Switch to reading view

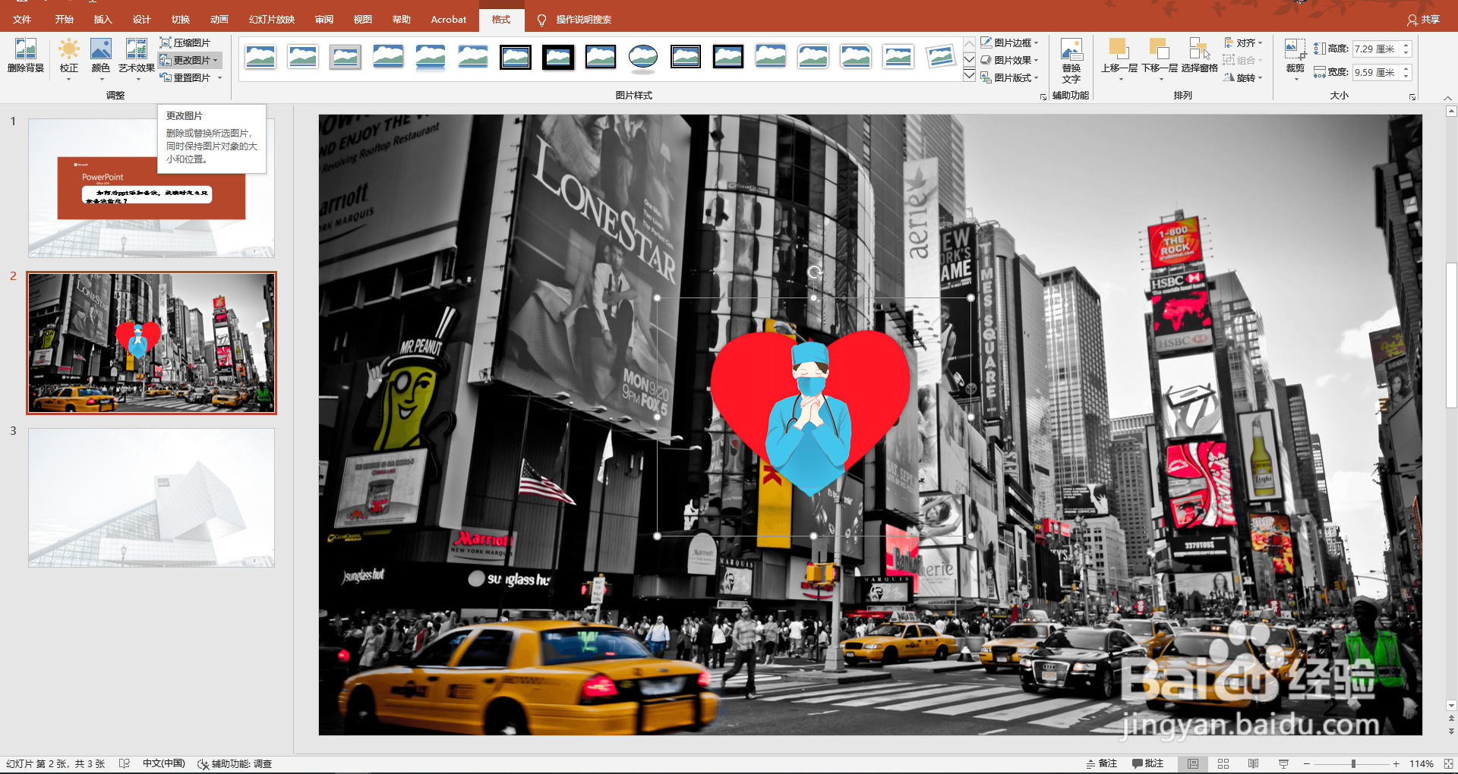tap(1253, 763)
